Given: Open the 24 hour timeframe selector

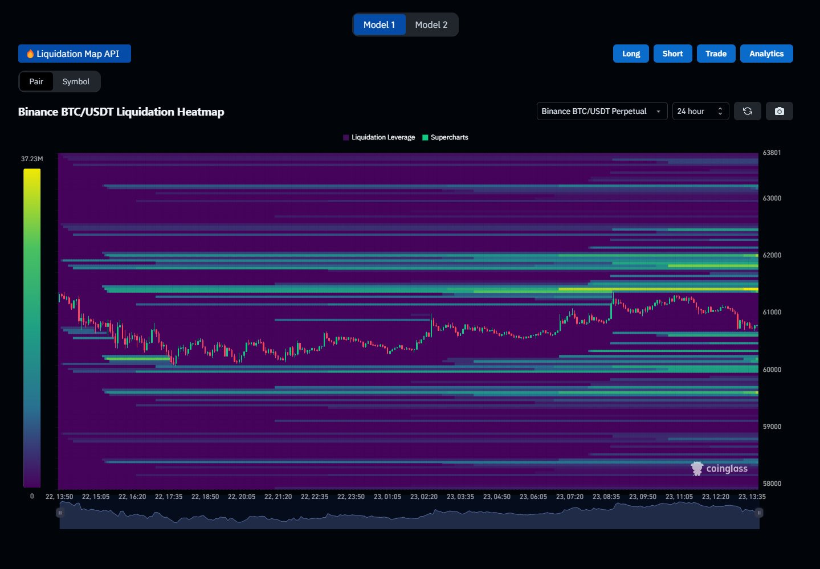Looking at the screenshot, I should pyautogui.click(x=700, y=111).
